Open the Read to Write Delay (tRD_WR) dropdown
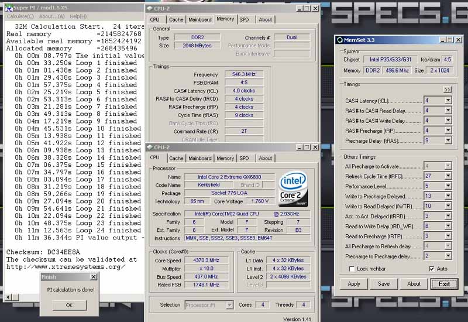This screenshot has width=468, height=322. coord(448,226)
